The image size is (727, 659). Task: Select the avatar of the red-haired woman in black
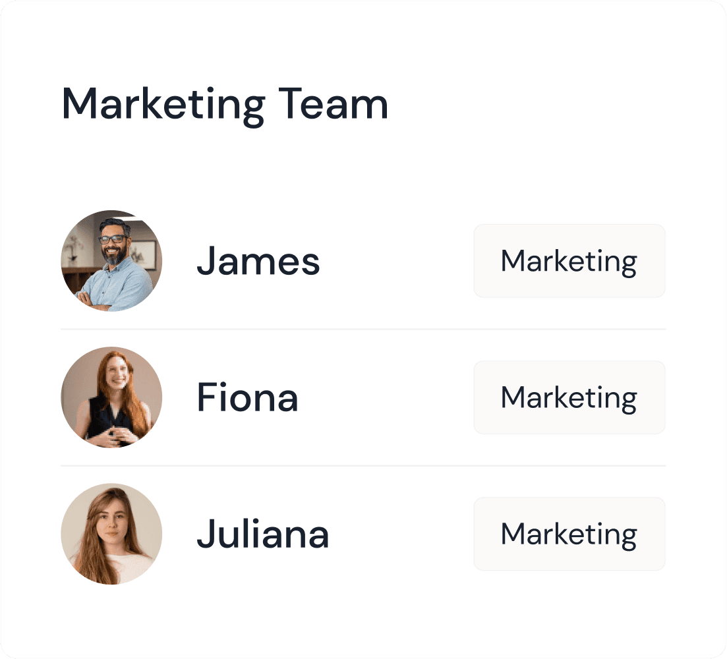click(x=112, y=397)
